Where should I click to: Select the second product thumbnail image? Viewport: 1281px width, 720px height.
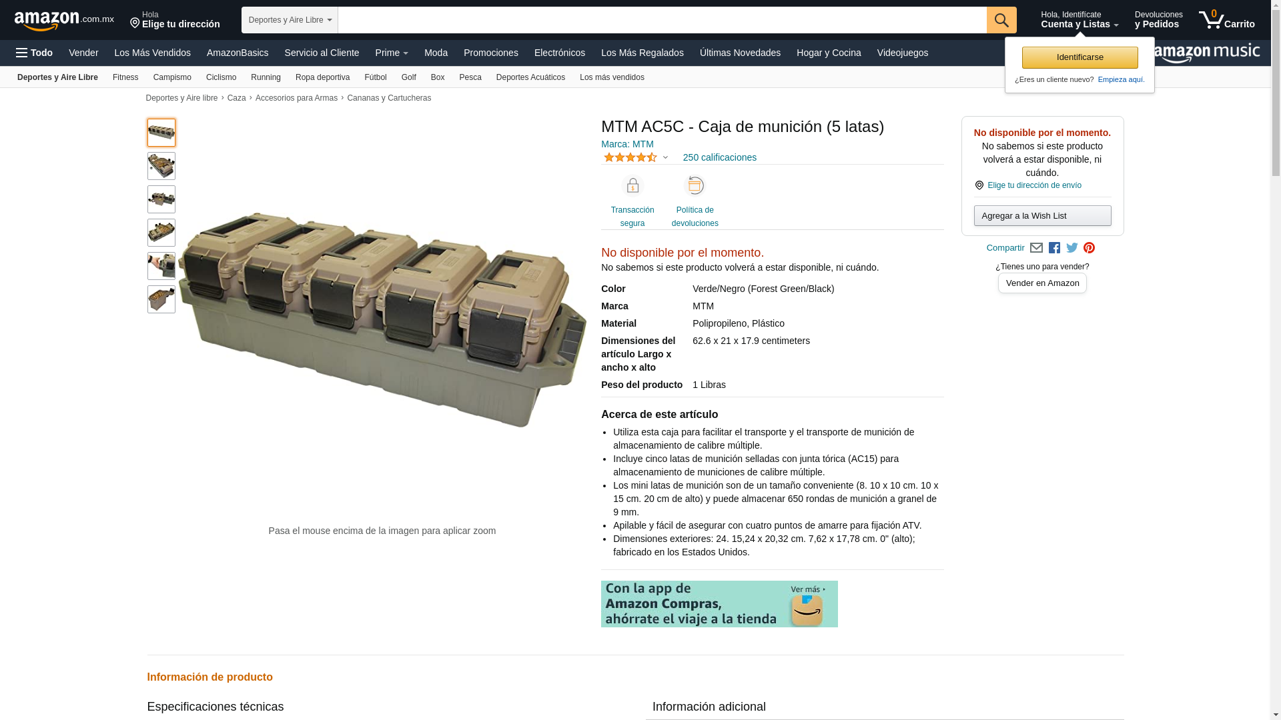tap(161, 166)
